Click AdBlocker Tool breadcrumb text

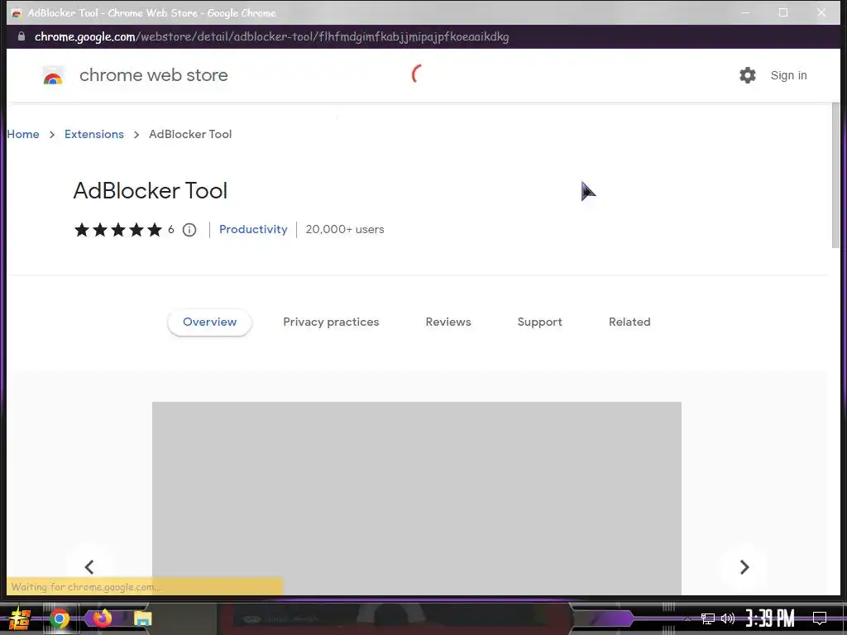[x=190, y=134]
